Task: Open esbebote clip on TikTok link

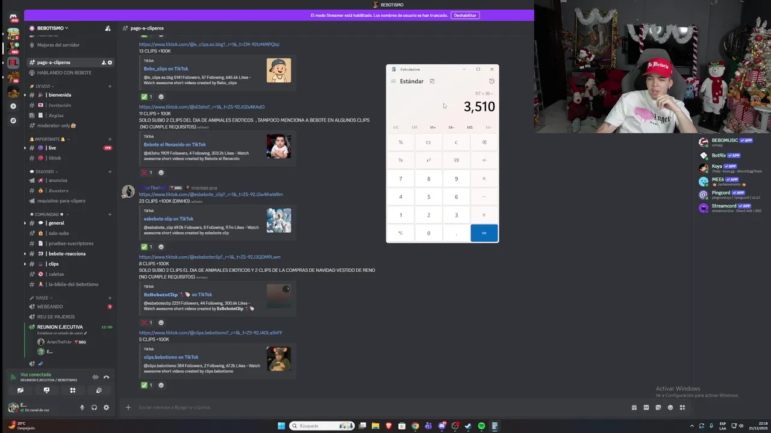Action: pos(169,219)
